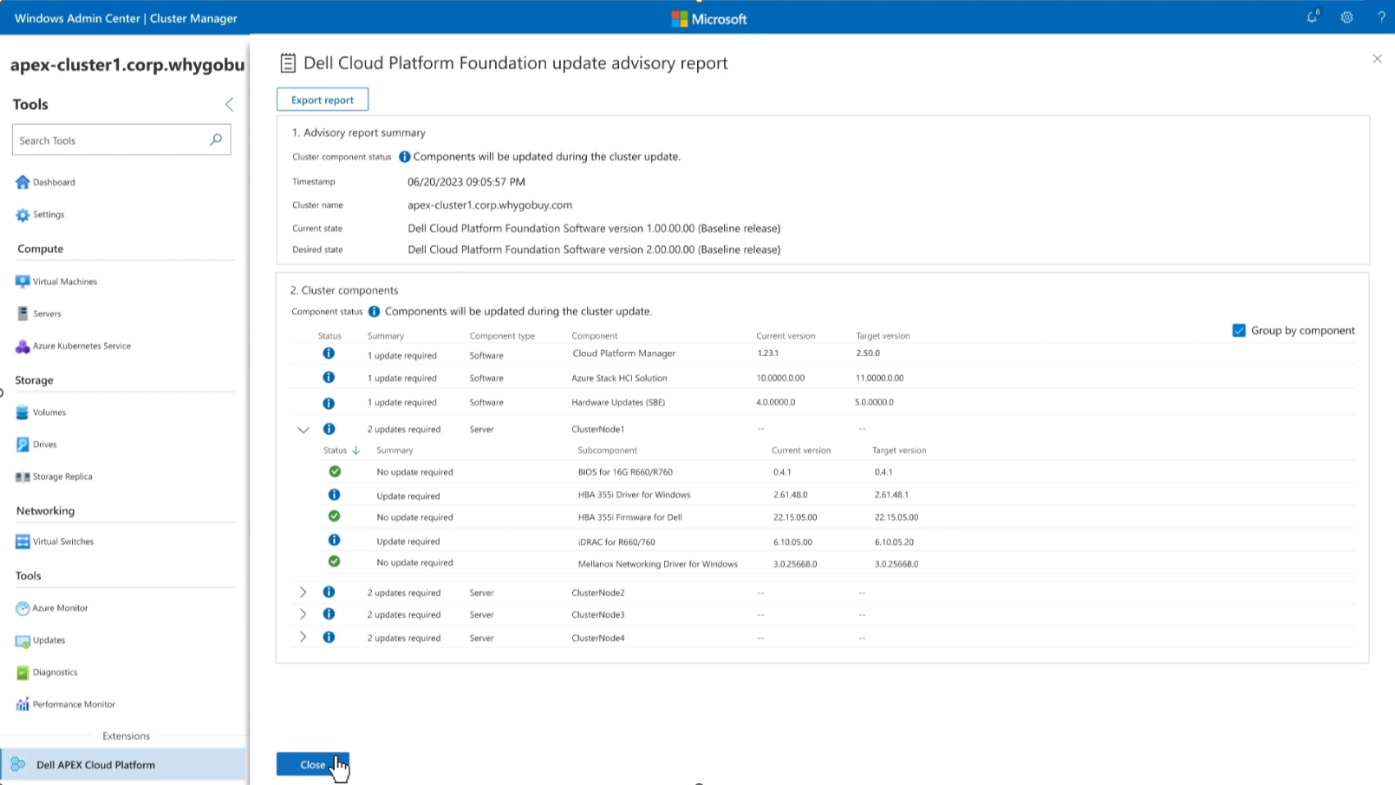Expand the ClusterNode2 row
This screenshot has height=785, width=1395.
point(303,593)
